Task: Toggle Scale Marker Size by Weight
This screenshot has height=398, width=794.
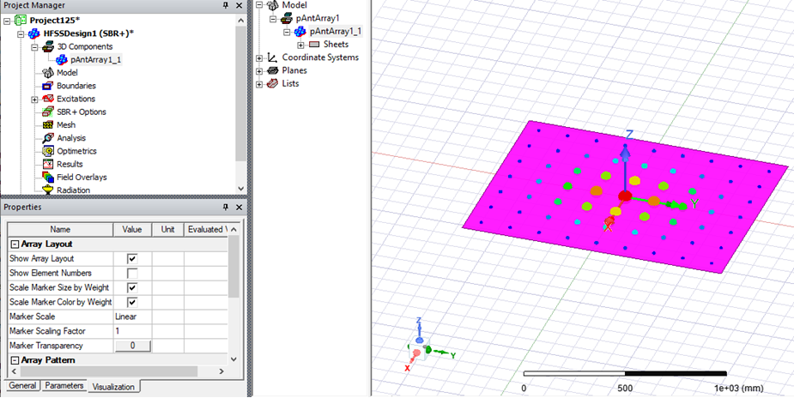Action: tap(132, 287)
